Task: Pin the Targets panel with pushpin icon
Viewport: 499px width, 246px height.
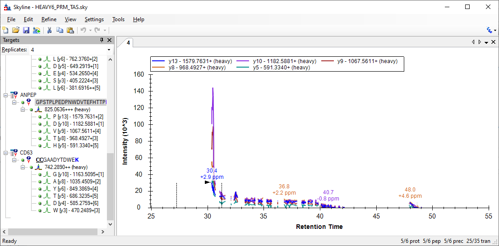Action: (x=102, y=41)
